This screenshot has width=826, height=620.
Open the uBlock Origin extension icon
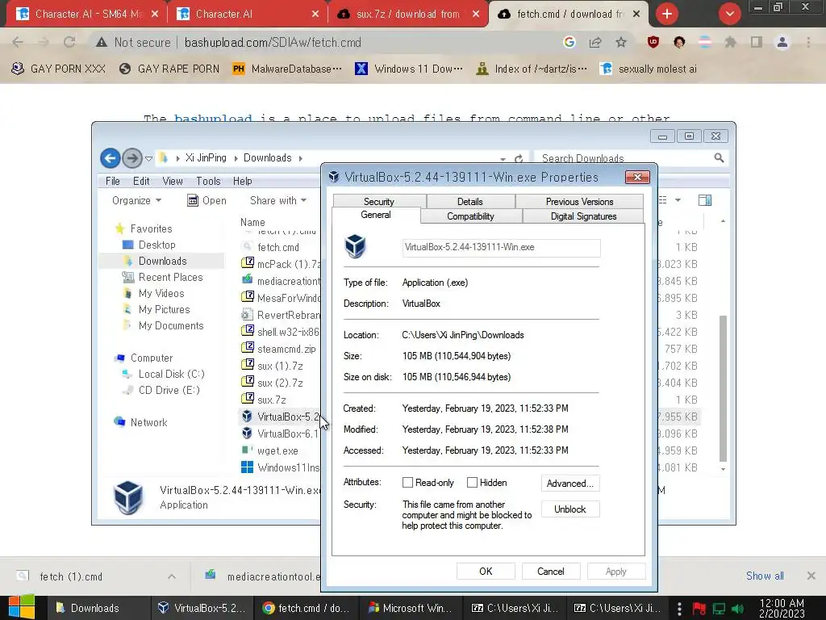coord(653,42)
